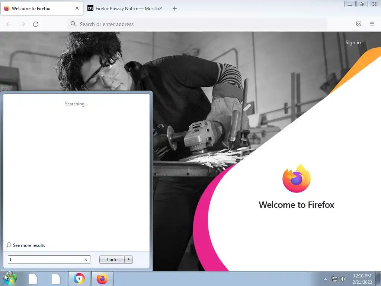Open the Save to Pocket icon
This screenshot has width=381, height=286.
pyautogui.click(x=359, y=24)
